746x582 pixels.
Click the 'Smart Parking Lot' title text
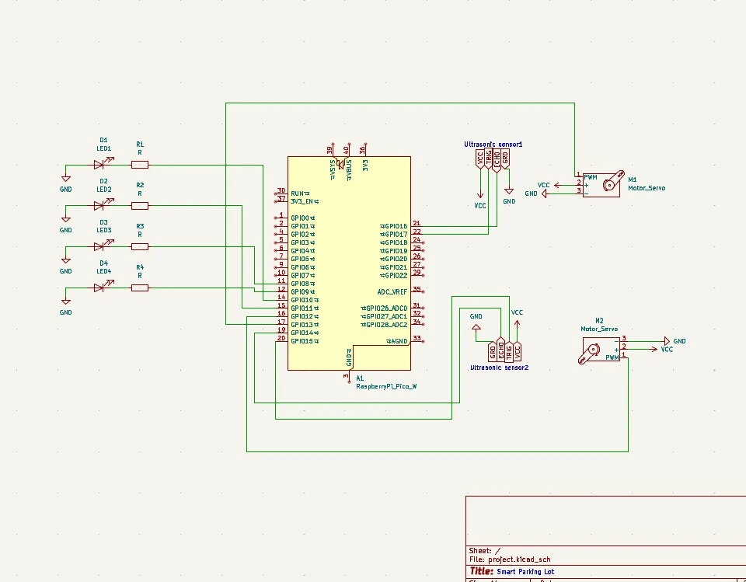click(x=525, y=572)
